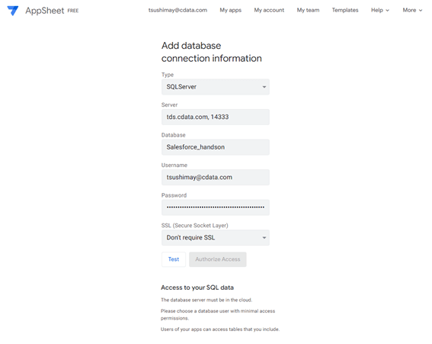Click the Username input field
Image resolution: width=432 pixels, height=344 pixels.
(x=216, y=177)
